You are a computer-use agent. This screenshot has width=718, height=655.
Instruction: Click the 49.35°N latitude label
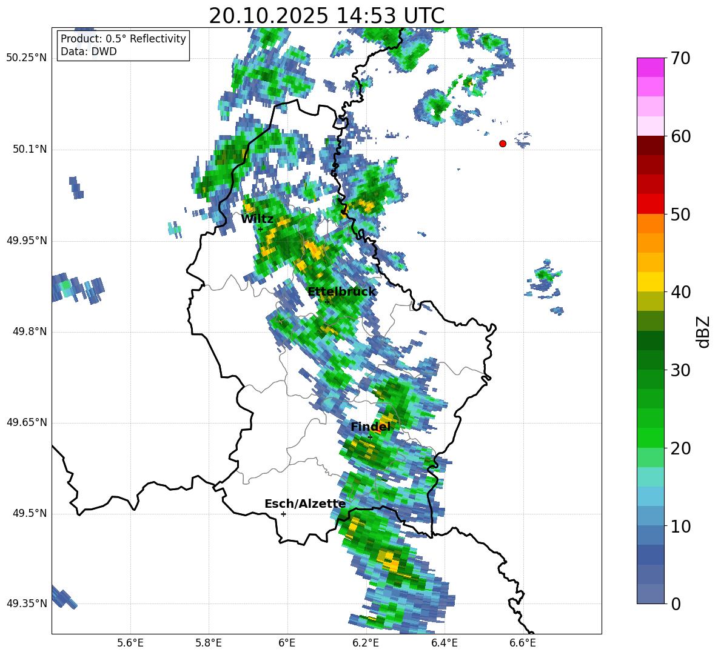(27, 603)
